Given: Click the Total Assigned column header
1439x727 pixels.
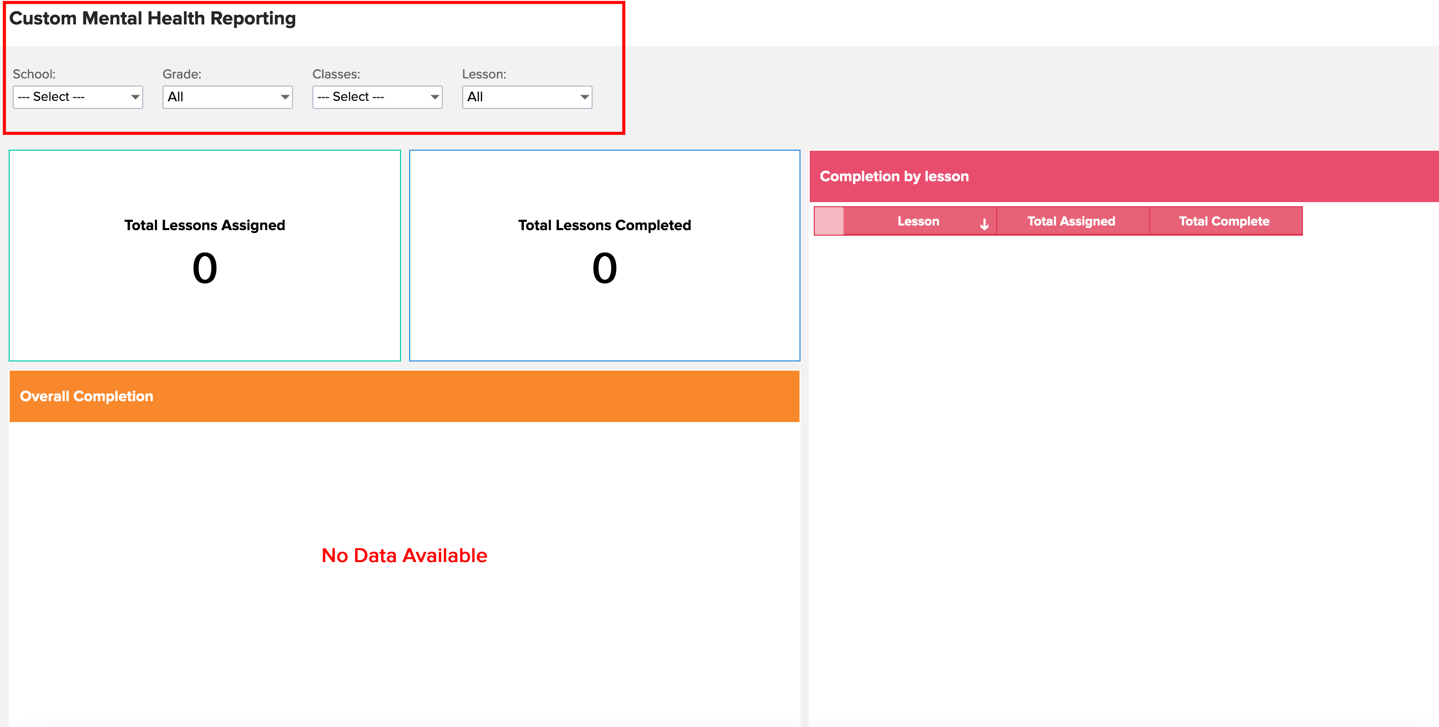Looking at the screenshot, I should [1071, 221].
